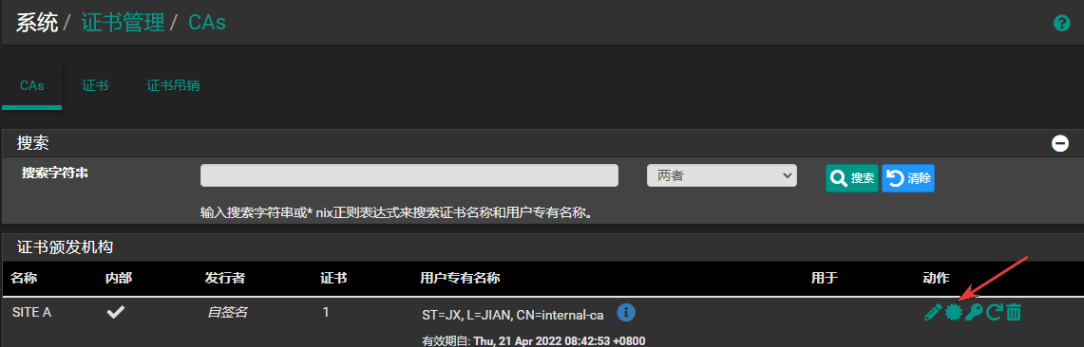The image size is (1084, 347).
Task: Renew the SITE A certificate authority
Action: point(994,313)
